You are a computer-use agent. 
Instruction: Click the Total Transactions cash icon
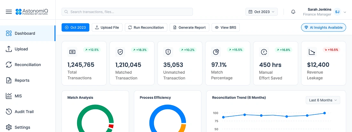[72, 52]
